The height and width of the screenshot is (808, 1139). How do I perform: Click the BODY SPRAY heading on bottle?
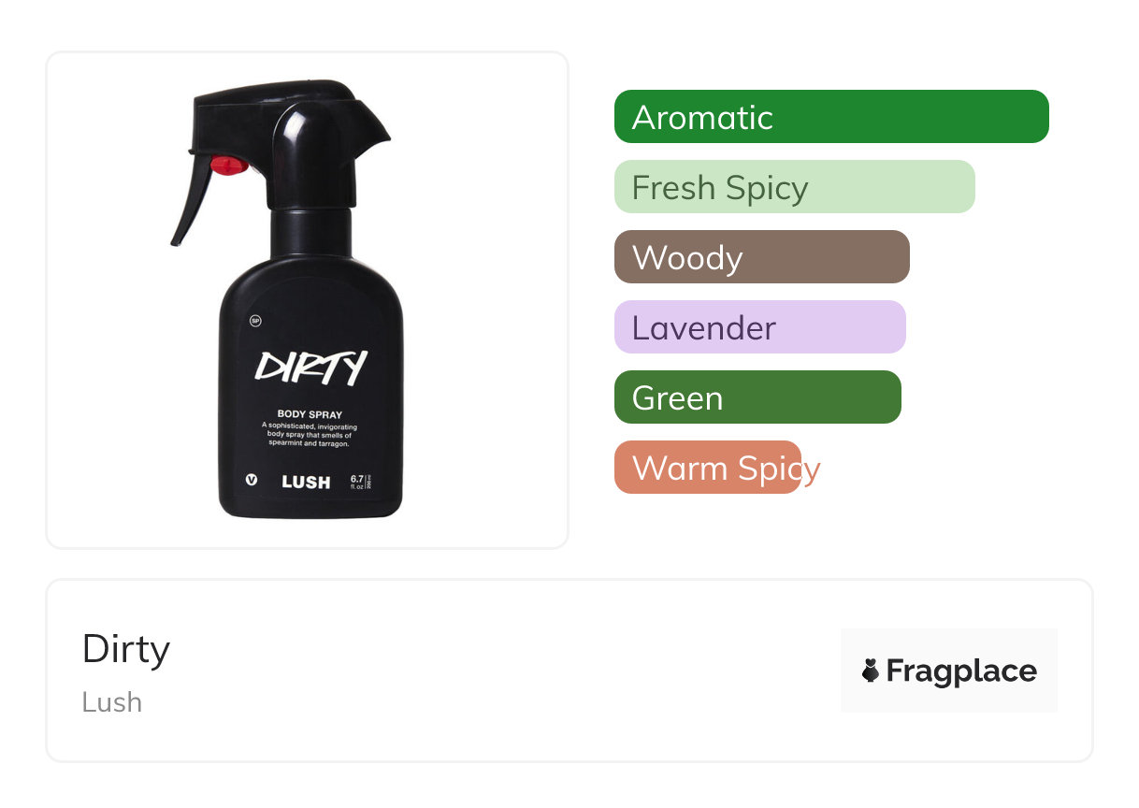[310, 413]
